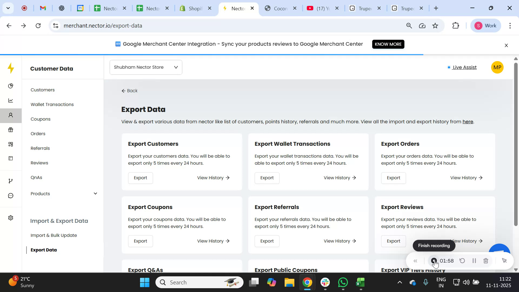
Task: Click Export under Export Customers
Action: pyautogui.click(x=140, y=178)
